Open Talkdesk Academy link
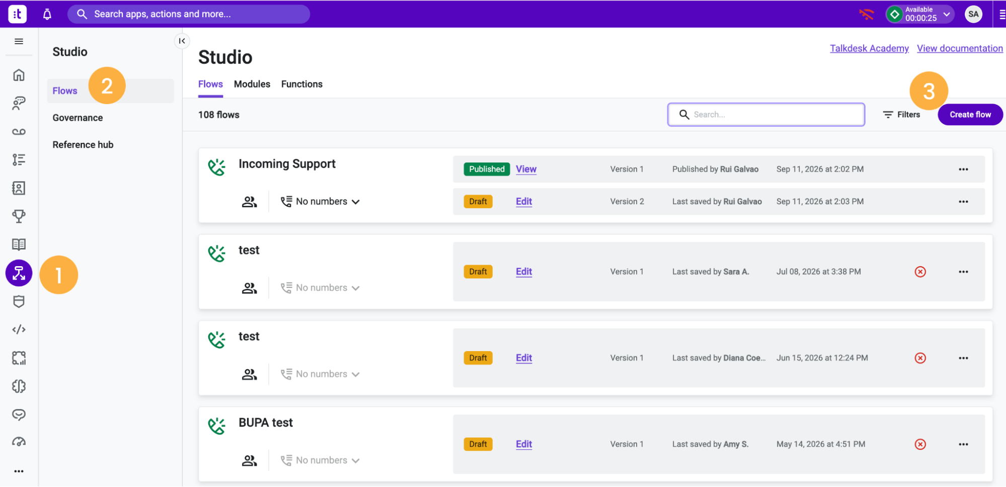 click(869, 48)
